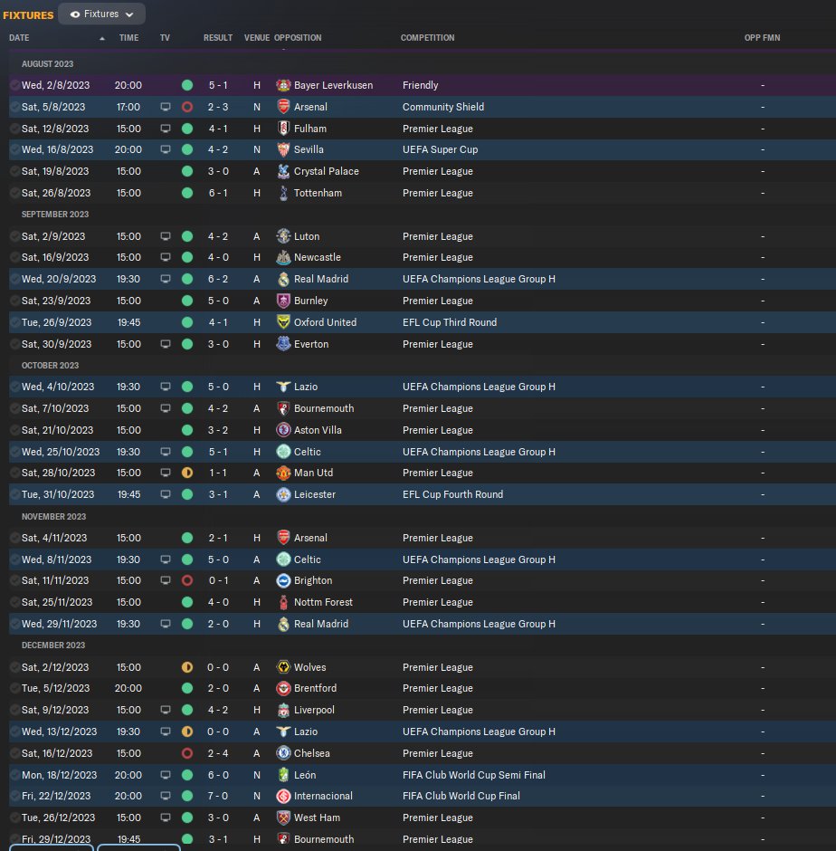Click the Community Shield competition text

[443, 107]
